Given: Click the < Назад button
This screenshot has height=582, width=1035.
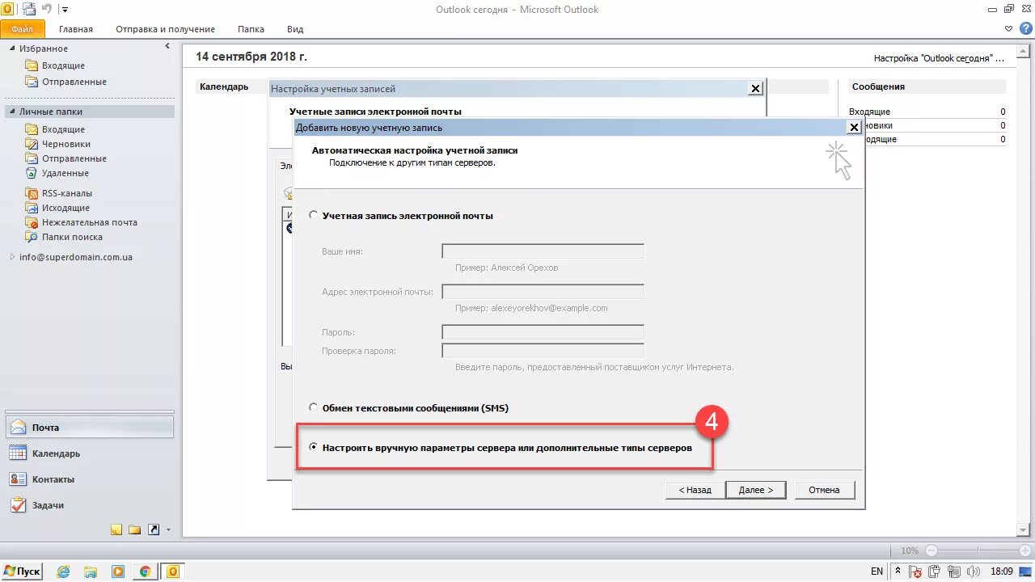Looking at the screenshot, I should pyautogui.click(x=695, y=490).
